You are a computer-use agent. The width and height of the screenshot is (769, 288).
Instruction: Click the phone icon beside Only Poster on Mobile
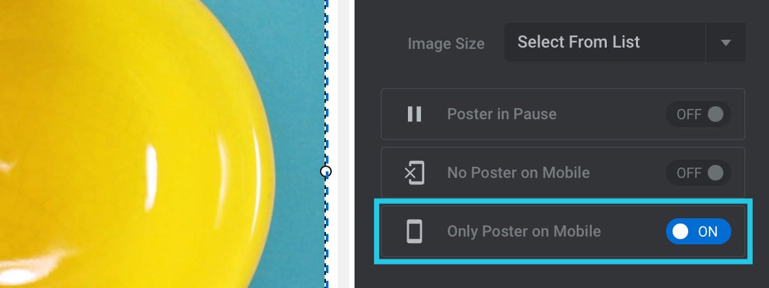point(414,231)
